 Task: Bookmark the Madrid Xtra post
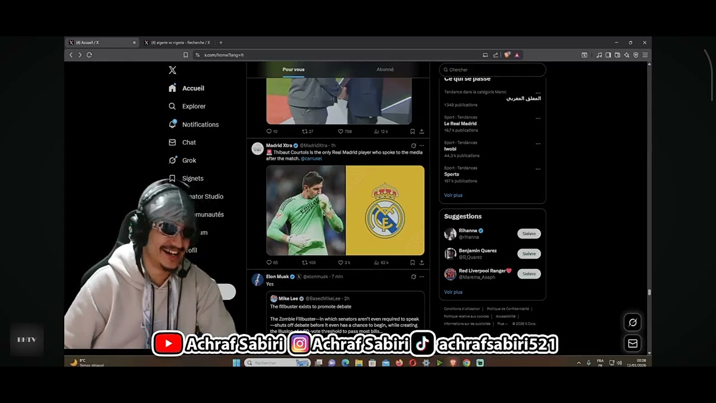tap(412, 263)
